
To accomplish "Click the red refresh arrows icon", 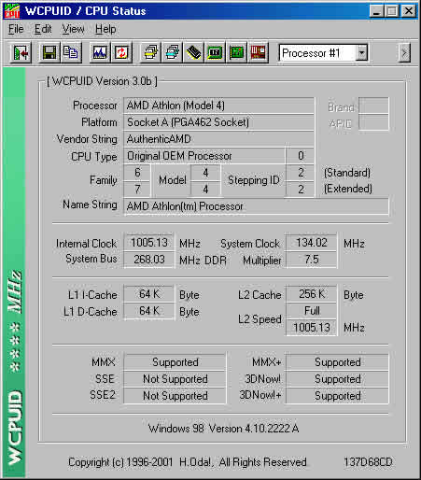I will (x=121, y=53).
